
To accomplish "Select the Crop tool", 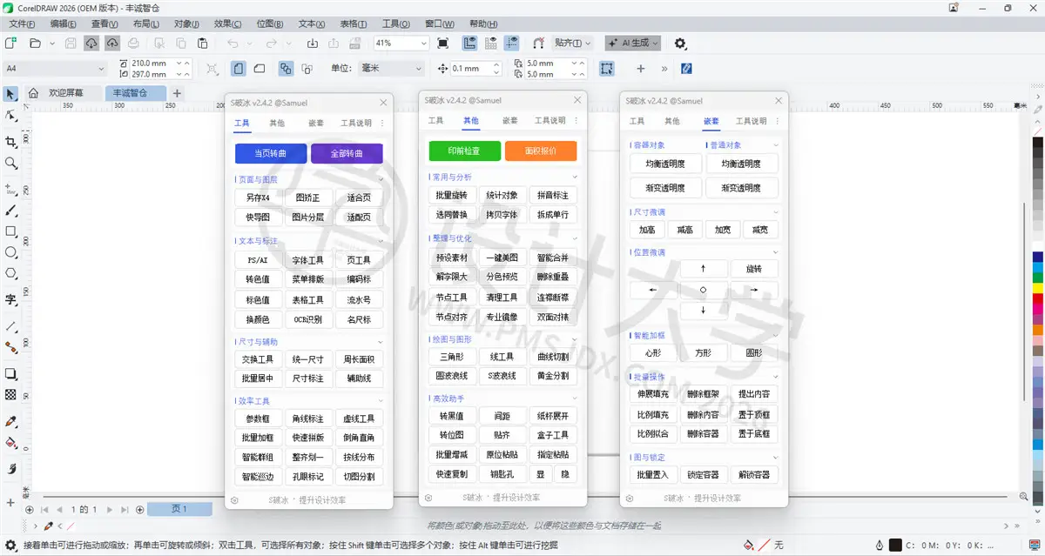I will (10, 141).
